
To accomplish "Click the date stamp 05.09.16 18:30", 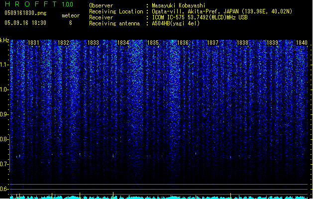I will (25, 23).
